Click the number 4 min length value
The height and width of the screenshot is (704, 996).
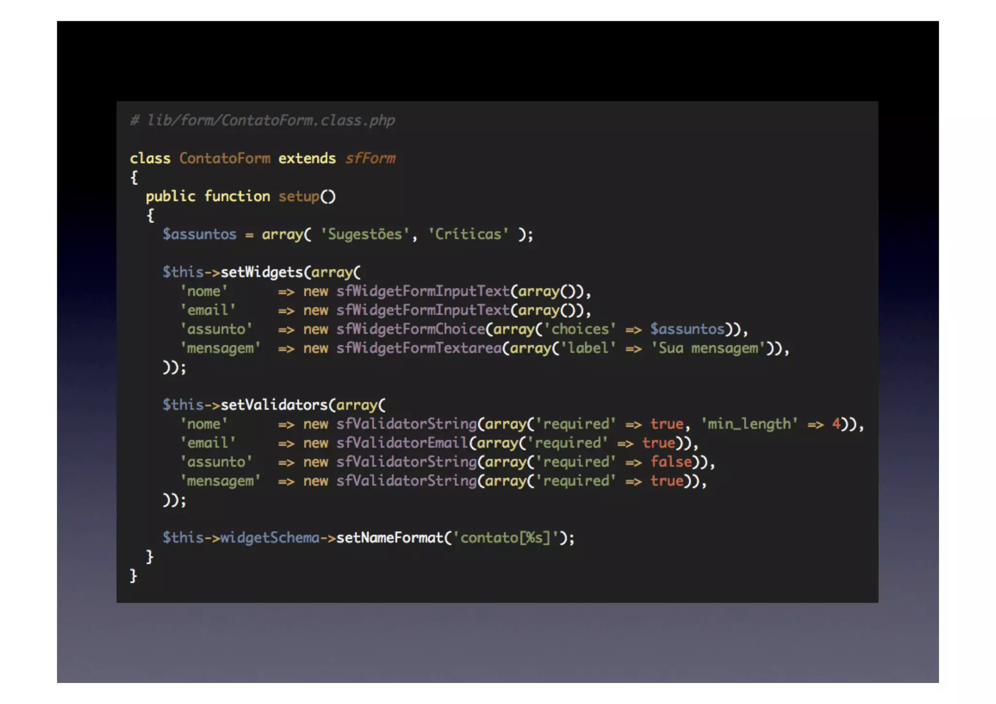click(x=836, y=424)
